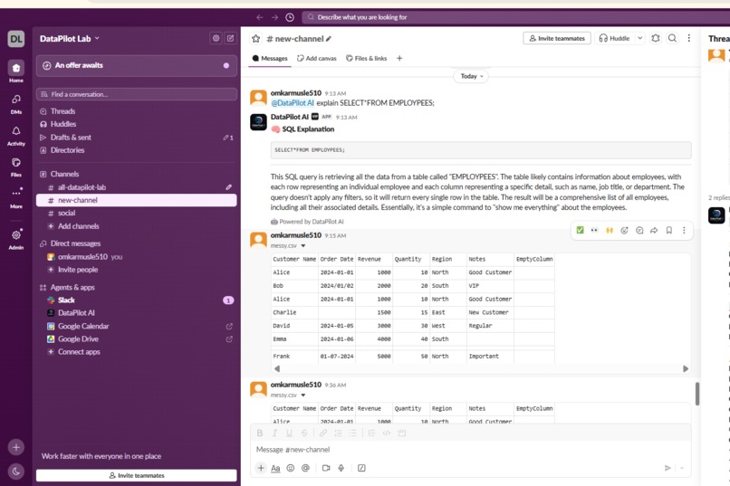This screenshot has height=486, width=730.
Task: Click the compose new message icon
Action: point(230,38)
